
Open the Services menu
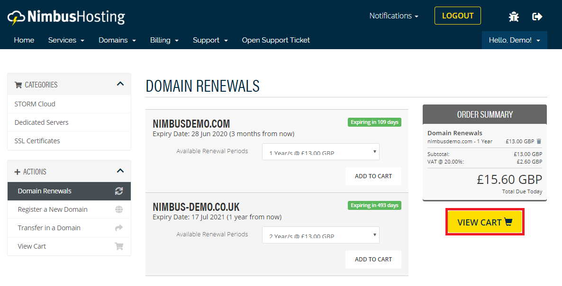pos(66,40)
